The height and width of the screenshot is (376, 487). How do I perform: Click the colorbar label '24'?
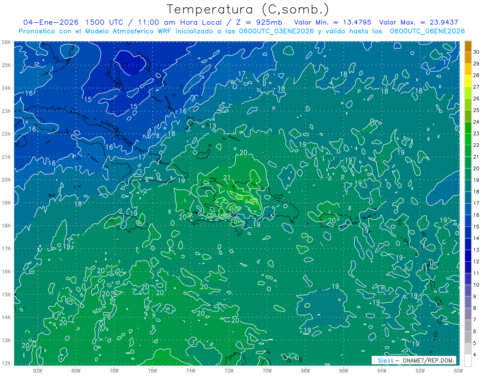pyautogui.click(x=476, y=122)
